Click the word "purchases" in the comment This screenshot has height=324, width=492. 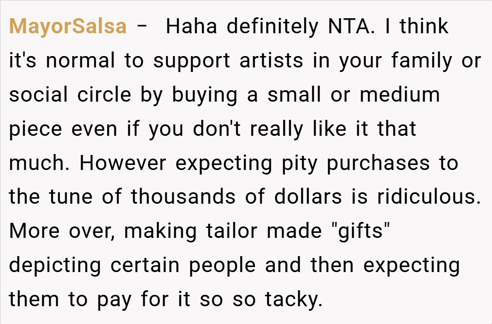click(378, 164)
